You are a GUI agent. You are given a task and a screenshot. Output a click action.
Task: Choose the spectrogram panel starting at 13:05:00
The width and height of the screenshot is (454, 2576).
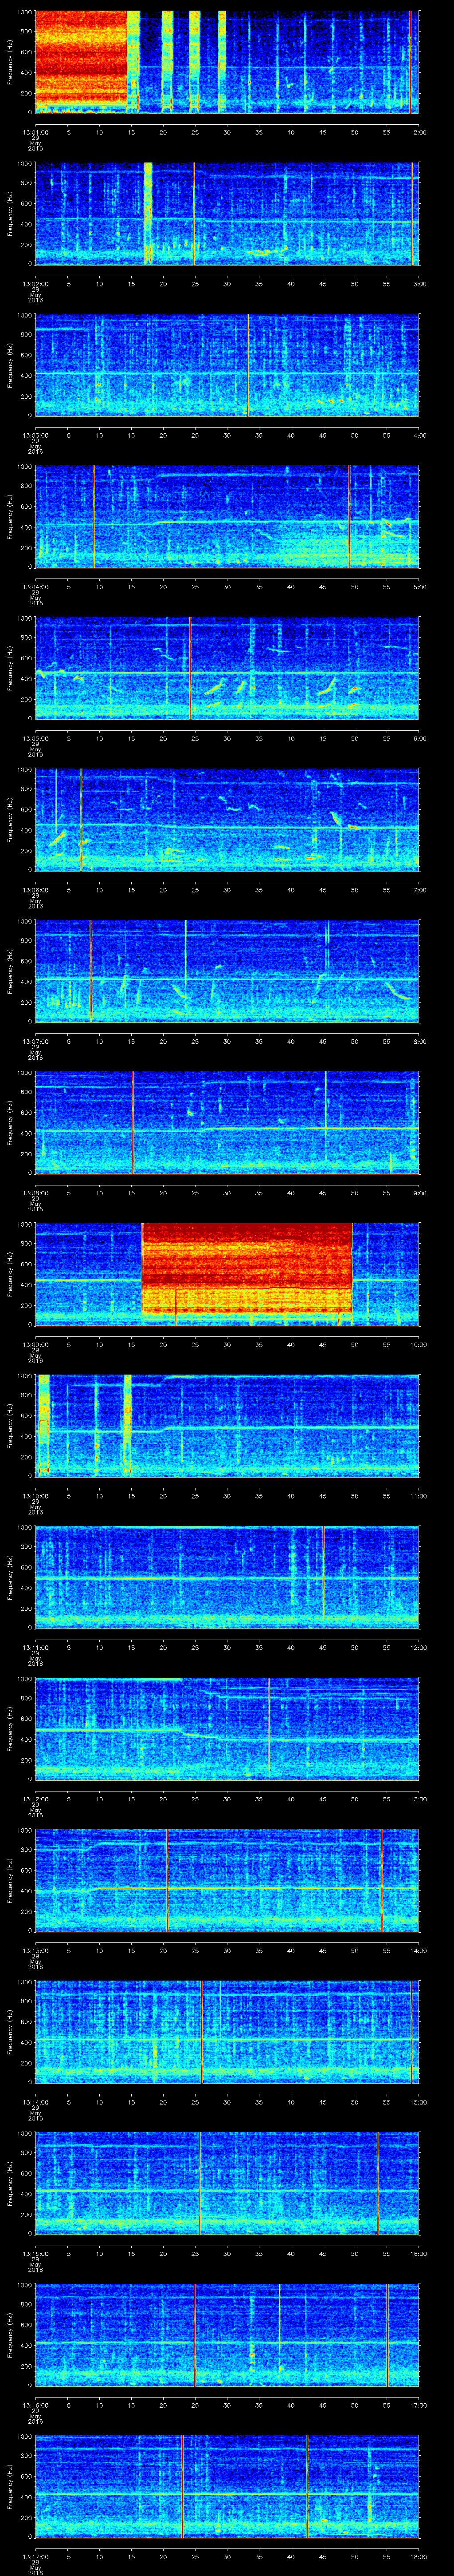(x=227, y=668)
